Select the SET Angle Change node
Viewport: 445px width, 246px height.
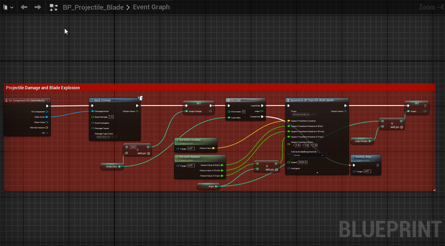click(x=199, y=108)
